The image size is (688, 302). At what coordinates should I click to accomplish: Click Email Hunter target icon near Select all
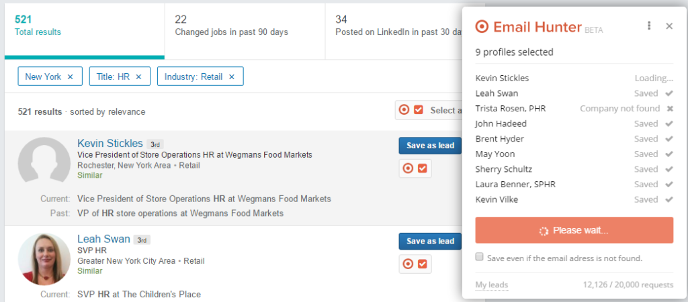point(404,110)
